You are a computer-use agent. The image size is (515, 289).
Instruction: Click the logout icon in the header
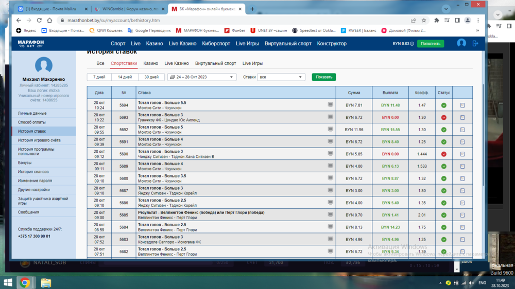point(475,44)
